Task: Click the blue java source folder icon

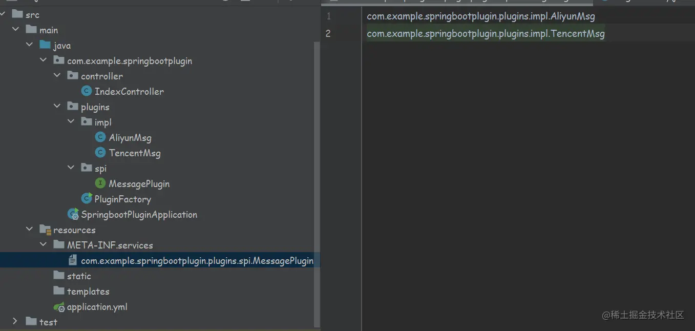Action: (x=45, y=45)
